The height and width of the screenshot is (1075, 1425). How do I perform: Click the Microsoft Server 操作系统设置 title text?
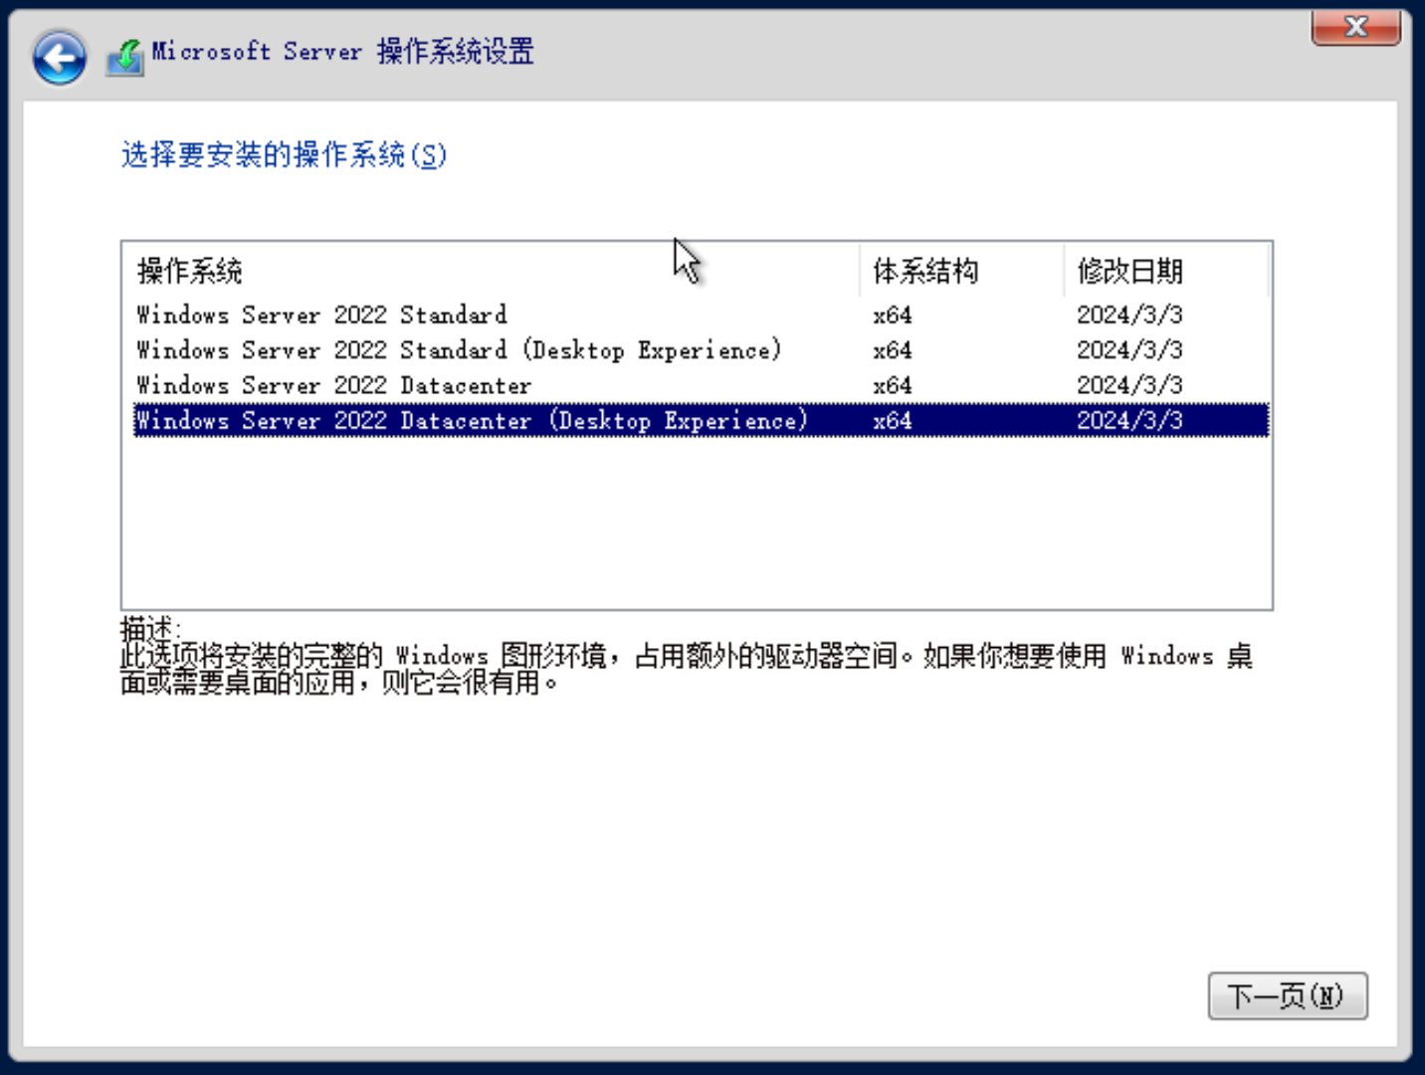click(x=342, y=52)
